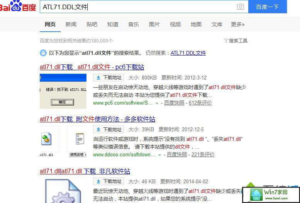Switch to the 网页 tab
Viewport: 300px width, 203px height.
(x=50, y=24)
